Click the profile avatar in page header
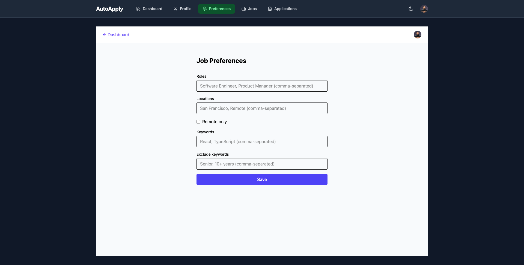 coord(417,35)
